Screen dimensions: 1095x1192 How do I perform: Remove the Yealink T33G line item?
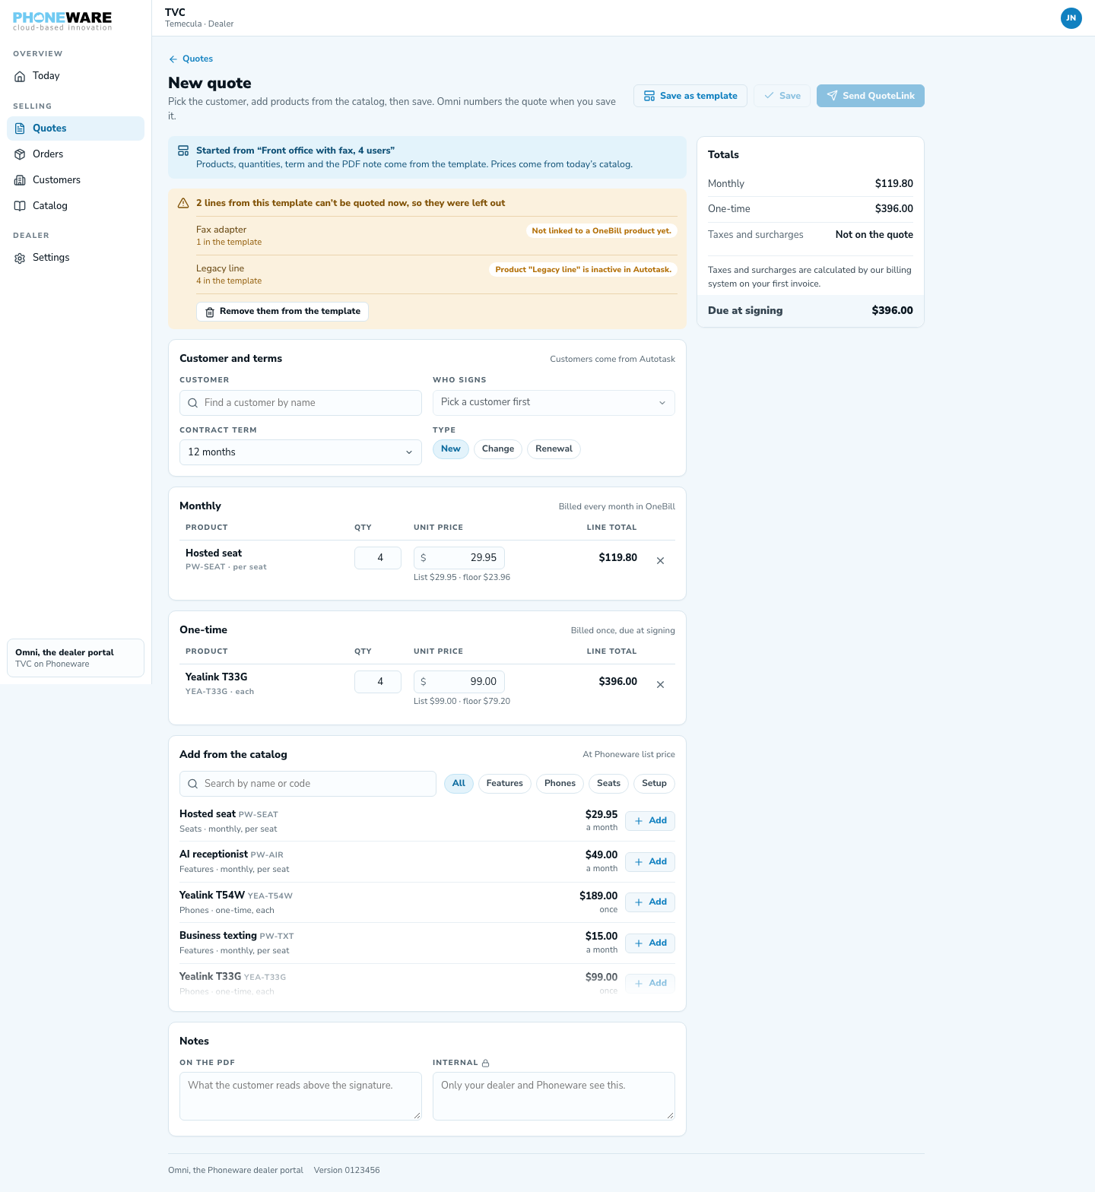[x=660, y=684]
